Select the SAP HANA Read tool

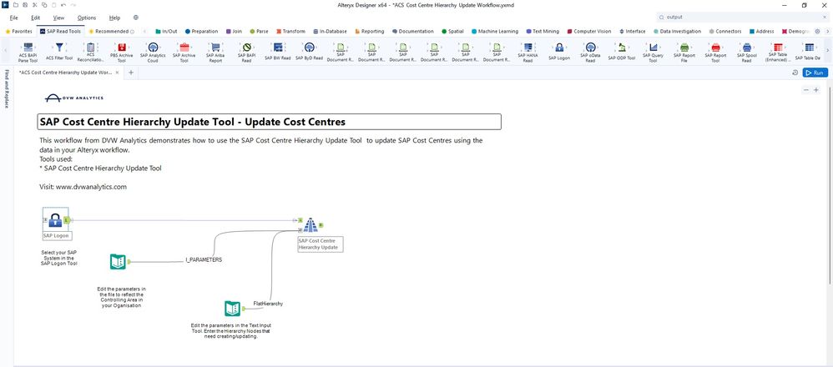(528, 52)
